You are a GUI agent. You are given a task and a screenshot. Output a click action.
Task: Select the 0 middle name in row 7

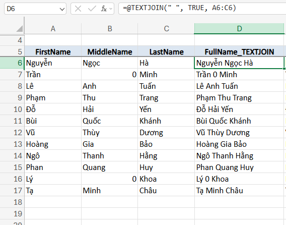pos(110,75)
